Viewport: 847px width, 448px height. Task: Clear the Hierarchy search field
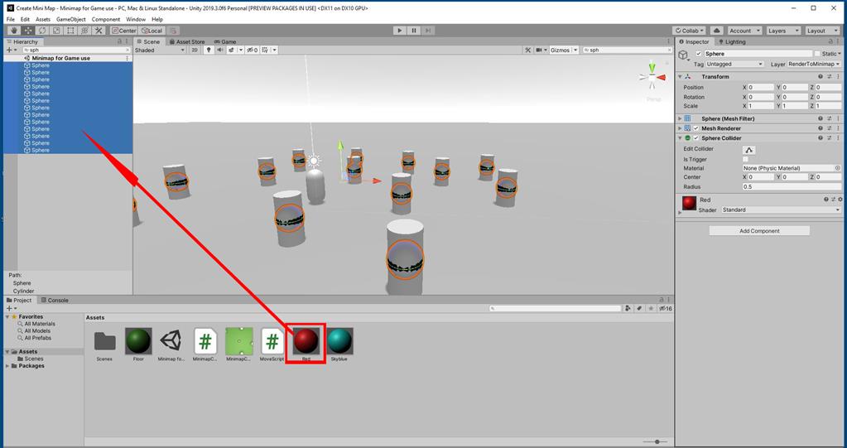coord(127,50)
